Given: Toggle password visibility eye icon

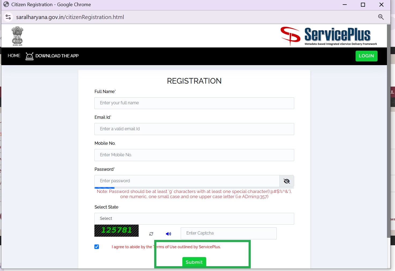Looking at the screenshot, I should [287, 181].
